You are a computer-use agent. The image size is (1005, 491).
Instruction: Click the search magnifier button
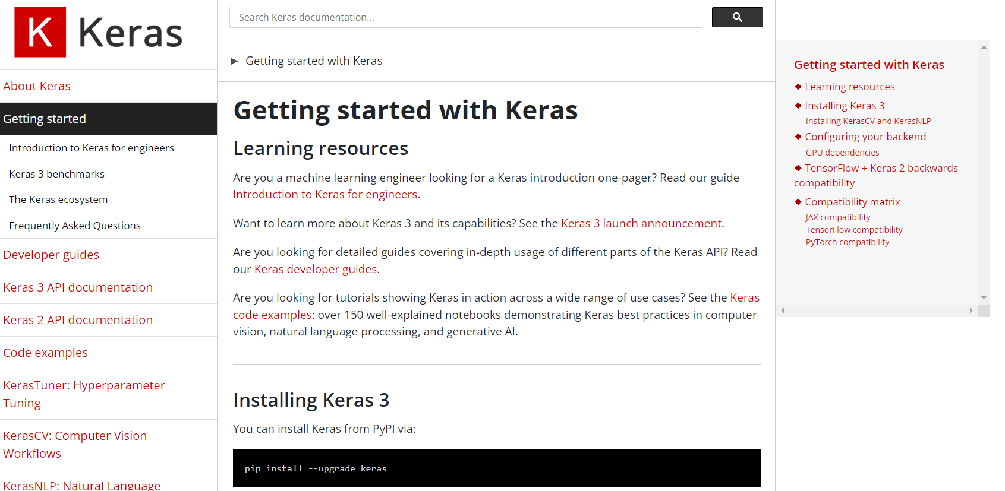pyautogui.click(x=737, y=17)
